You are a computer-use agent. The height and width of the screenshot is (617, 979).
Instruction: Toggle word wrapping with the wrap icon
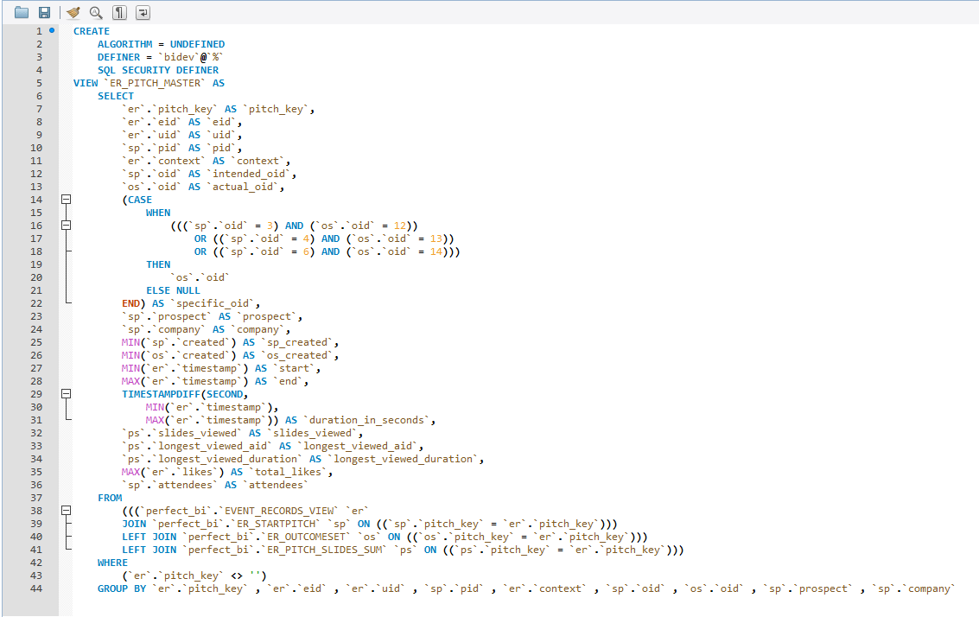(x=141, y=12)
